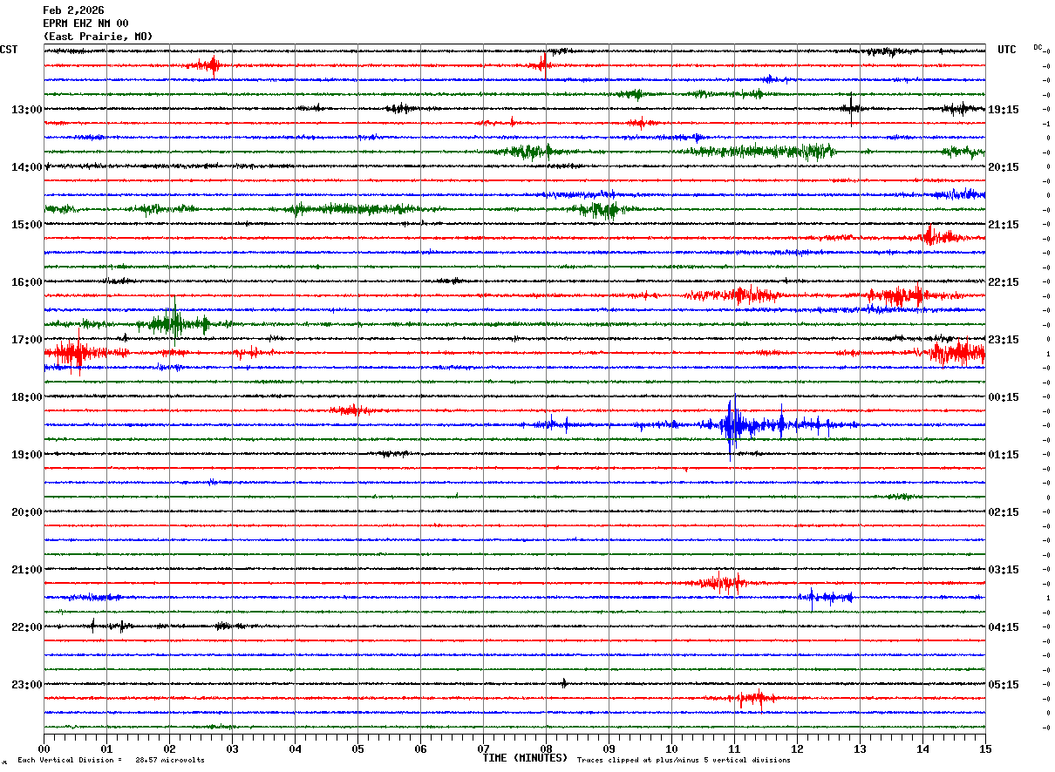This screenshot has width=1055, height=772.
Task: Click the 05:15 UTC row label
Action: [x=1004, y=685]
